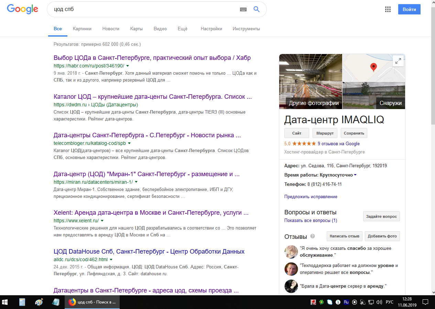
Task: Click the Ru language switcher tray icon
Action: point(346,302)
